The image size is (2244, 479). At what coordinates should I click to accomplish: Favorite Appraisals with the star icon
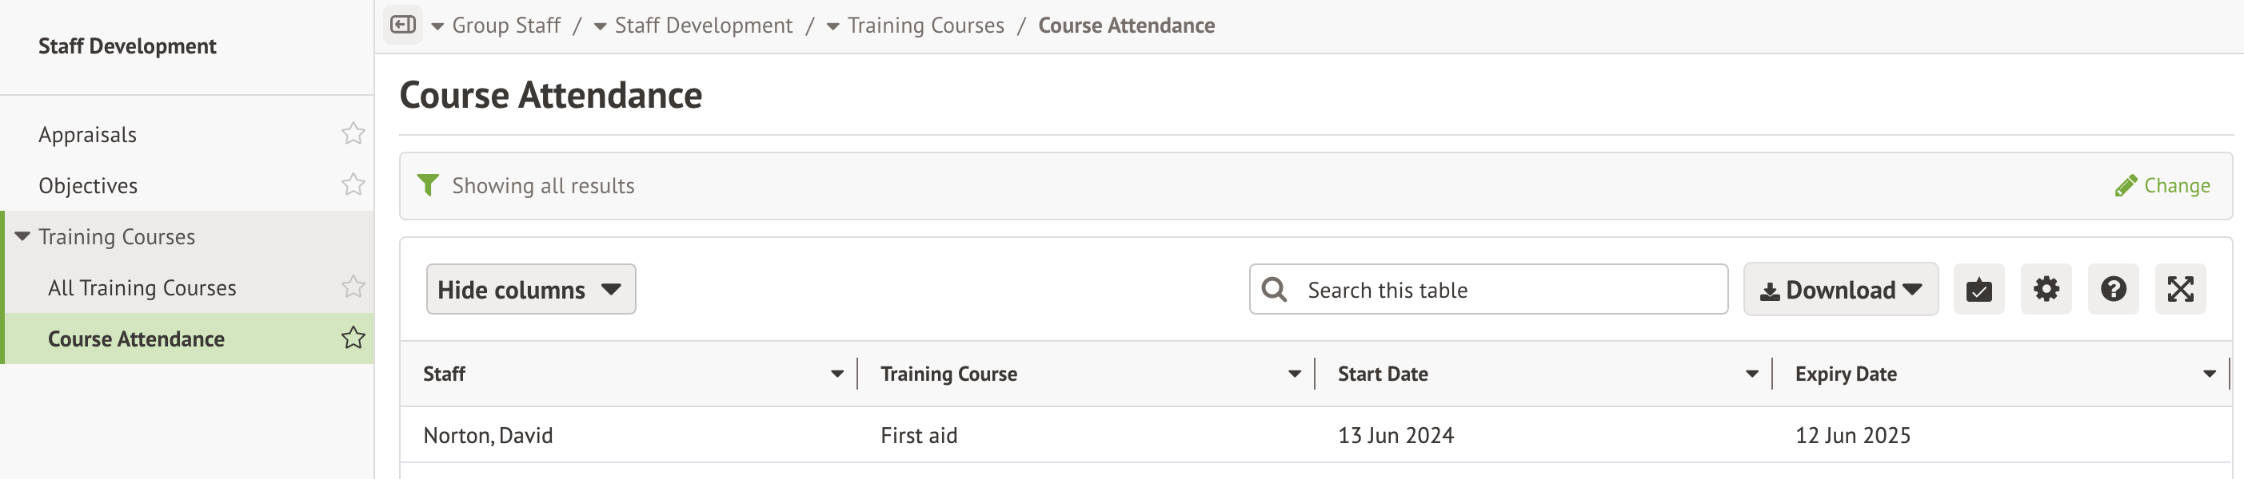[x=353, y=134]
